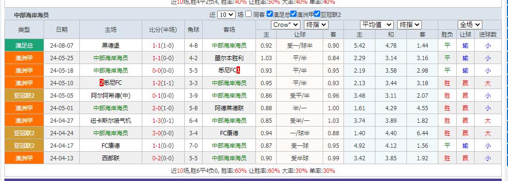This screenshot has height=181, width=508.
Task: Click date cell 24-04-17
Action: click(61, 145)
